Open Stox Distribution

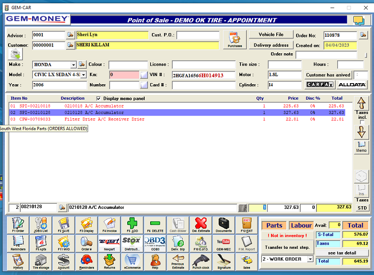132,243
